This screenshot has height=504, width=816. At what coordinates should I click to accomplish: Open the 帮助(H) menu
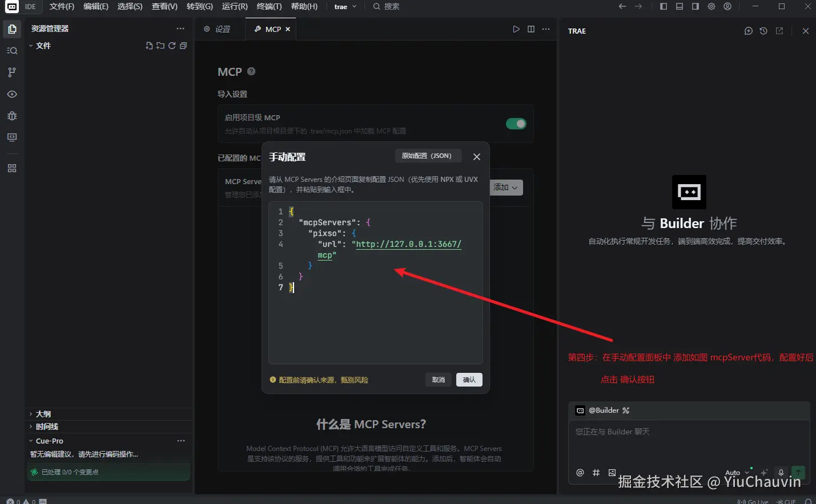304,6
